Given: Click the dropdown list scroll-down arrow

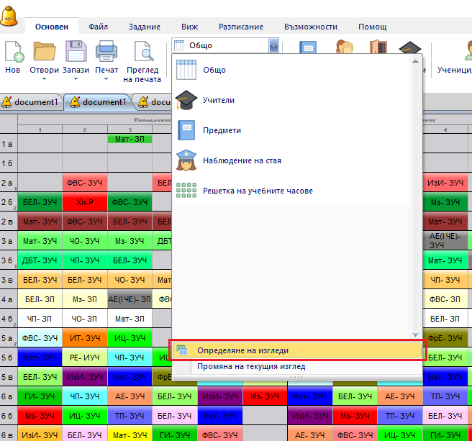Looking at the screenshot, I should (x=414, y=335).
